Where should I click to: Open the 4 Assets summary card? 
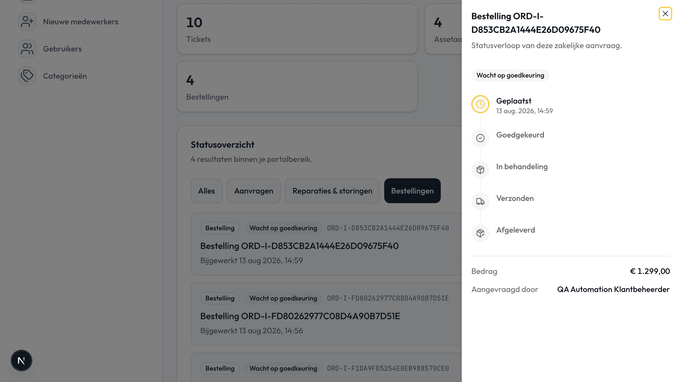(443, 29)
